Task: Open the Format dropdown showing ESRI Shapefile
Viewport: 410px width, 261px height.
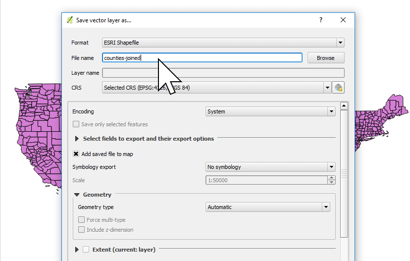Action: point(223,43)
